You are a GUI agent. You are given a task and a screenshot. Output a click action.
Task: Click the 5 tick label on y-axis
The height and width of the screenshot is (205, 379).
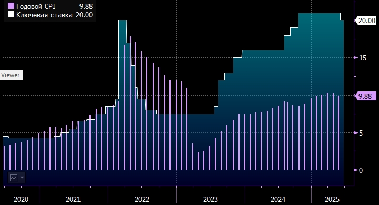point(361,134)
